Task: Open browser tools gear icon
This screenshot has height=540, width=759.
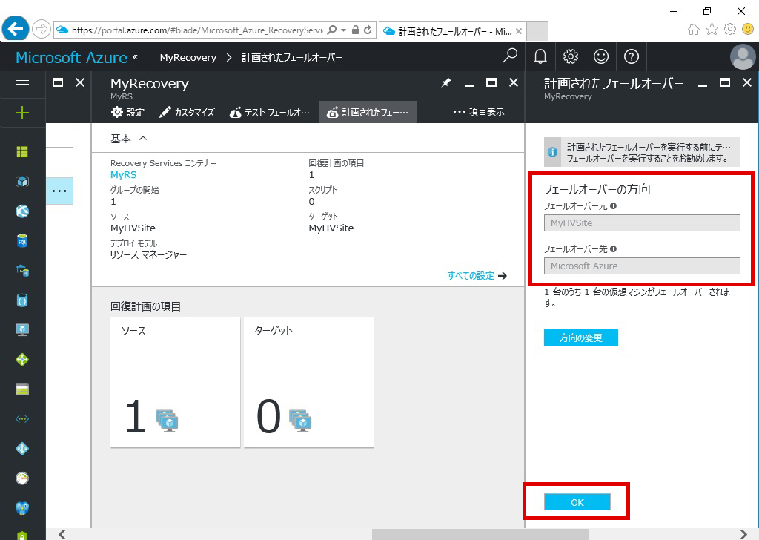Action: (730, 30)
